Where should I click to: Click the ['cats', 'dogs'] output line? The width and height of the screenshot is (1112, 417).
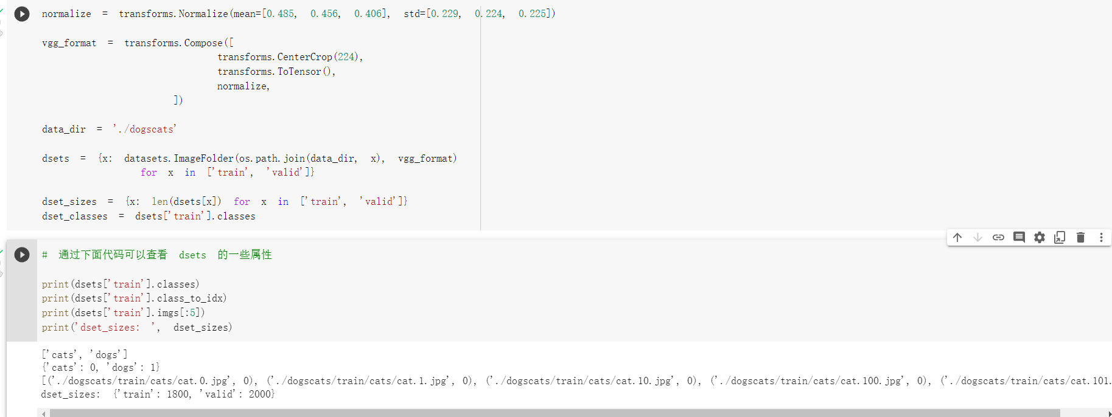click(85, 355)
